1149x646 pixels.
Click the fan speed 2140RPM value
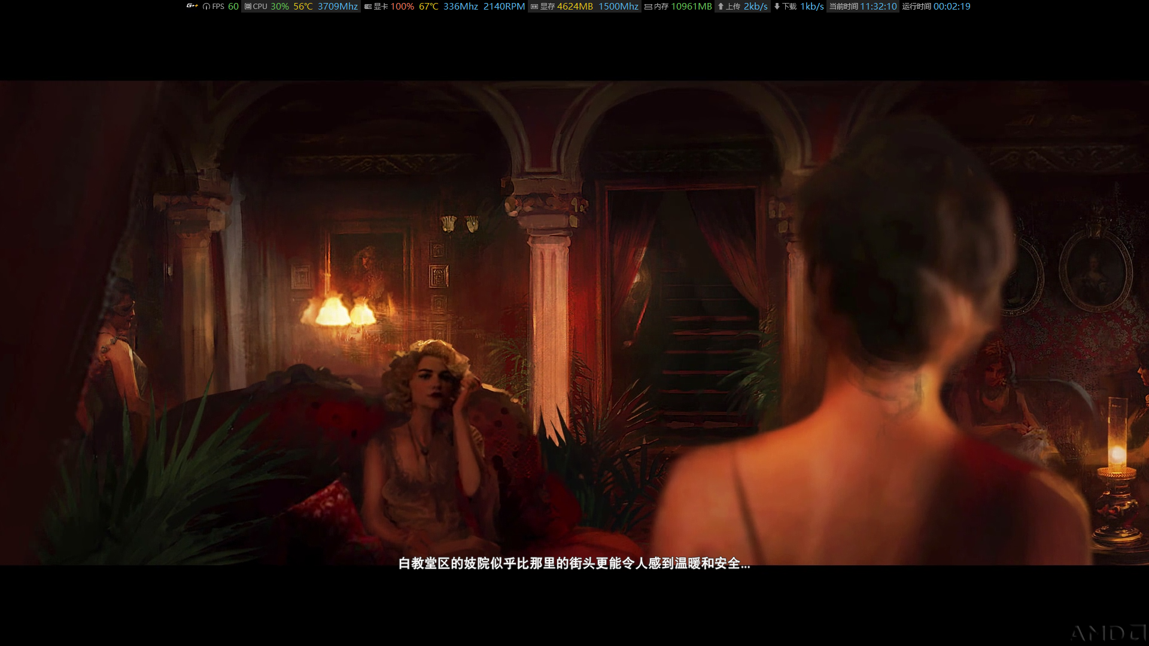coord(504,7)
